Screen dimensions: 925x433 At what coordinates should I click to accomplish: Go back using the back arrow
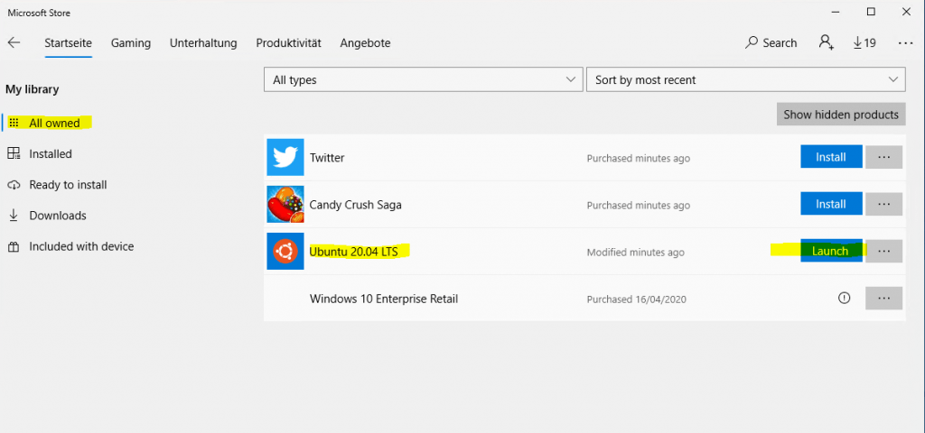(x=14, y=43)
